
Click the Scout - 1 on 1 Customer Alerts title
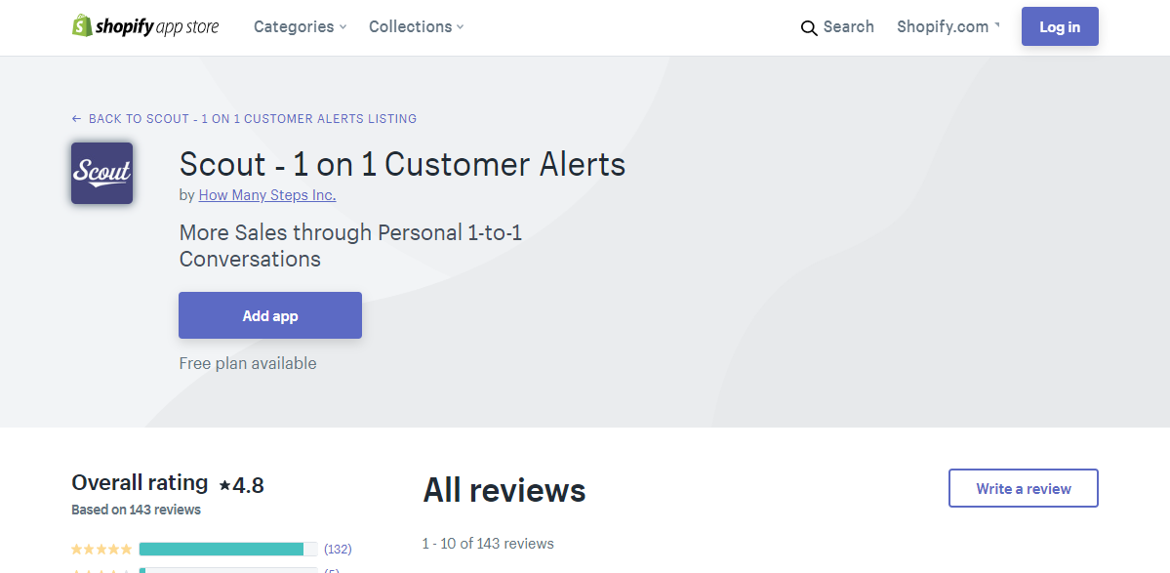[402, 164]
